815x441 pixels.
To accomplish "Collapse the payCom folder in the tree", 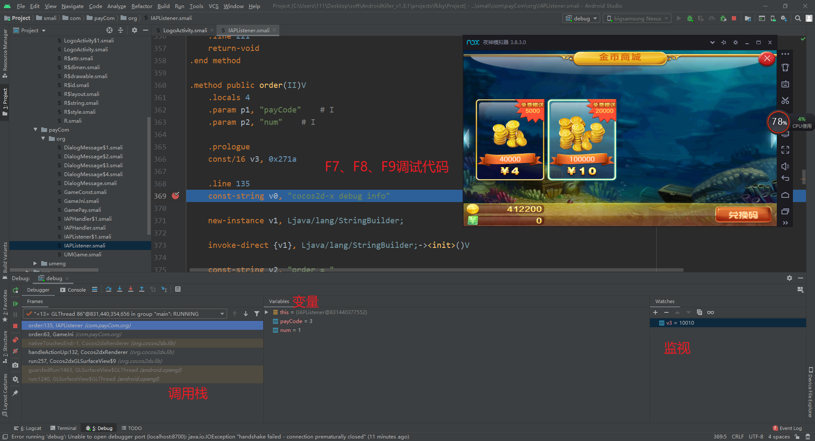I will [36, 129].
